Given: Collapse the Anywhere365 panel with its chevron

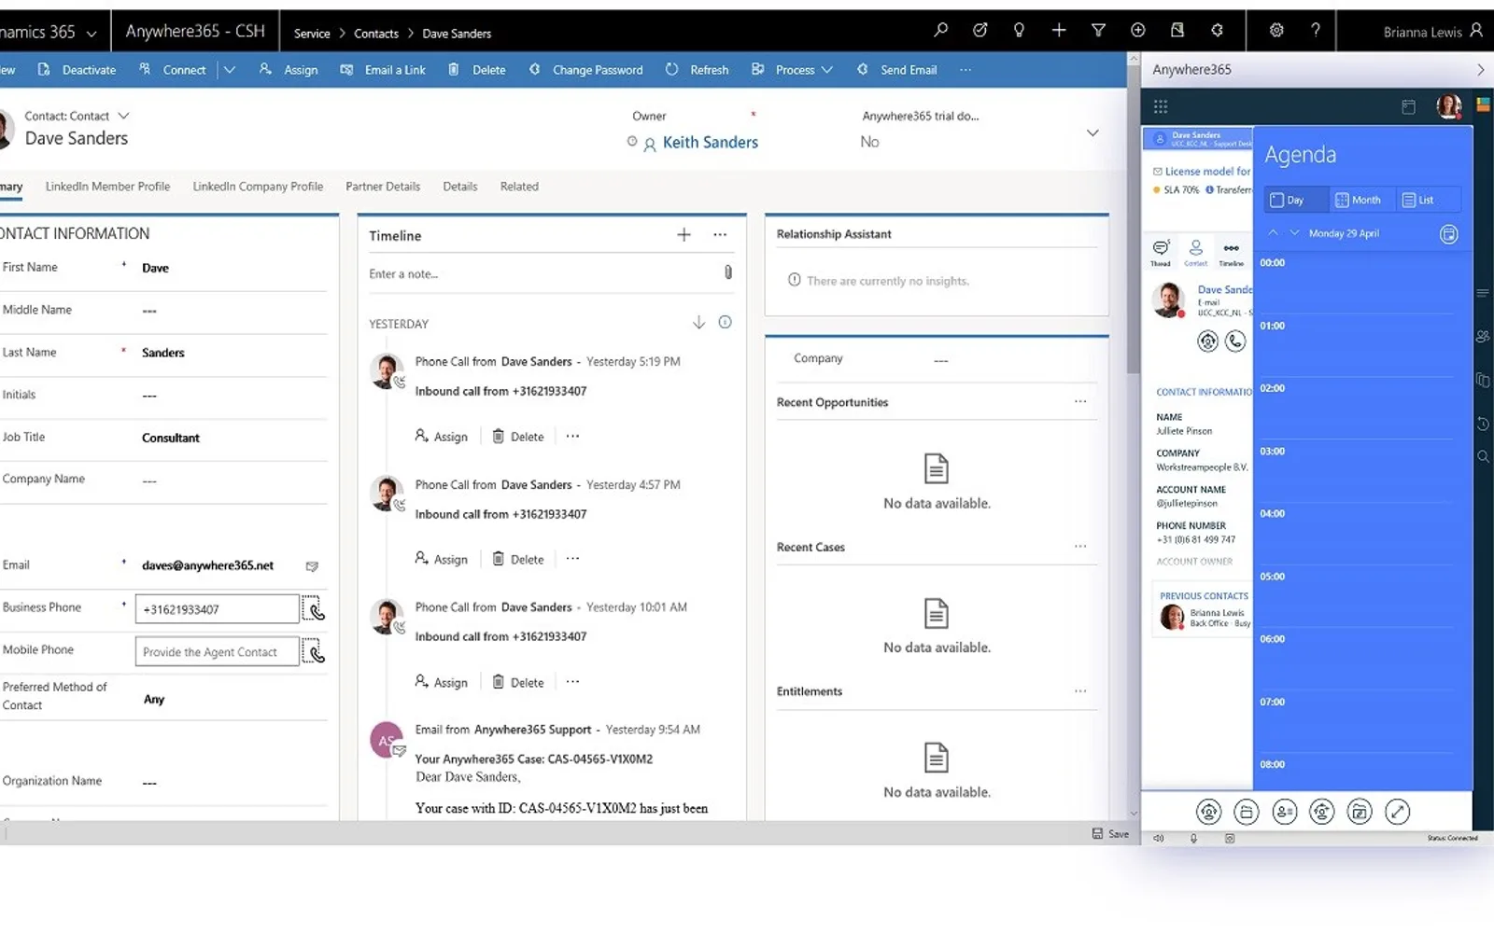Looking at the screenshot, I should (x=1480, y=70).
